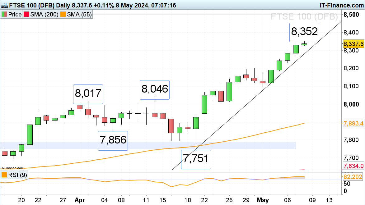Click the 7,856 price annotation box
The height and width of the screenshot is (205, 365).
pyautogui.click(x=113, y=141)
